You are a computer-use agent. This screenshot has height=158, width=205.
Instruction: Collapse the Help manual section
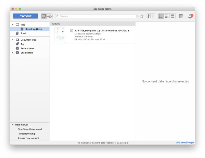point(13,125)
